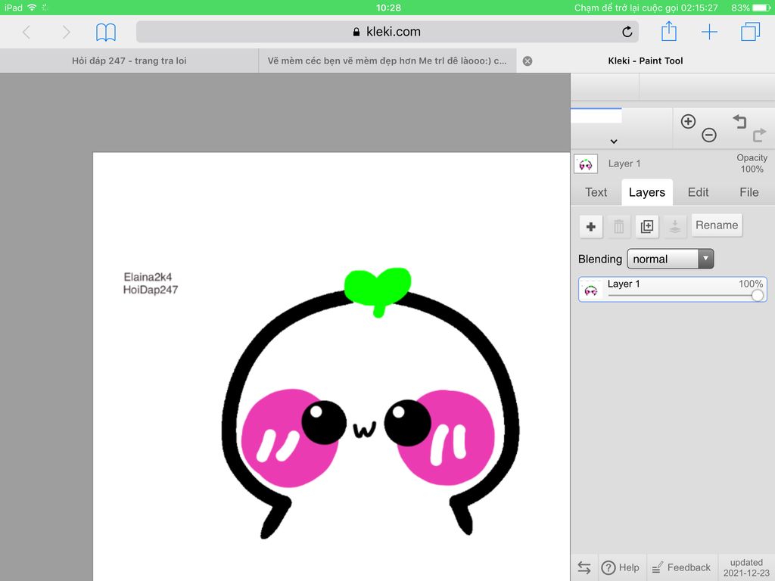Duplicate the current layer
The width and height of the screenshot is (775, 581).
pyautogui.click(x=646, y=226)
